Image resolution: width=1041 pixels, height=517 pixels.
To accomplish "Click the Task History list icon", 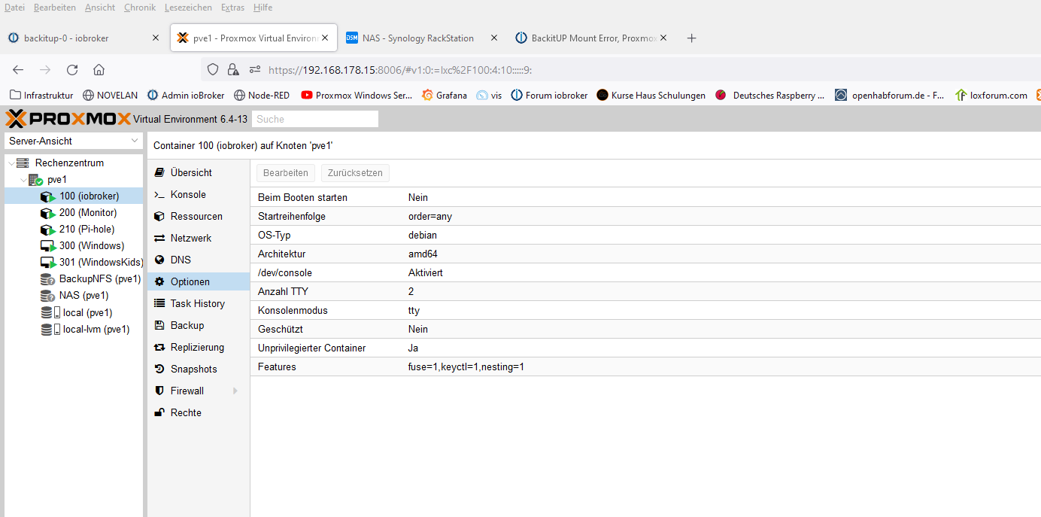I will coord(159,303).
